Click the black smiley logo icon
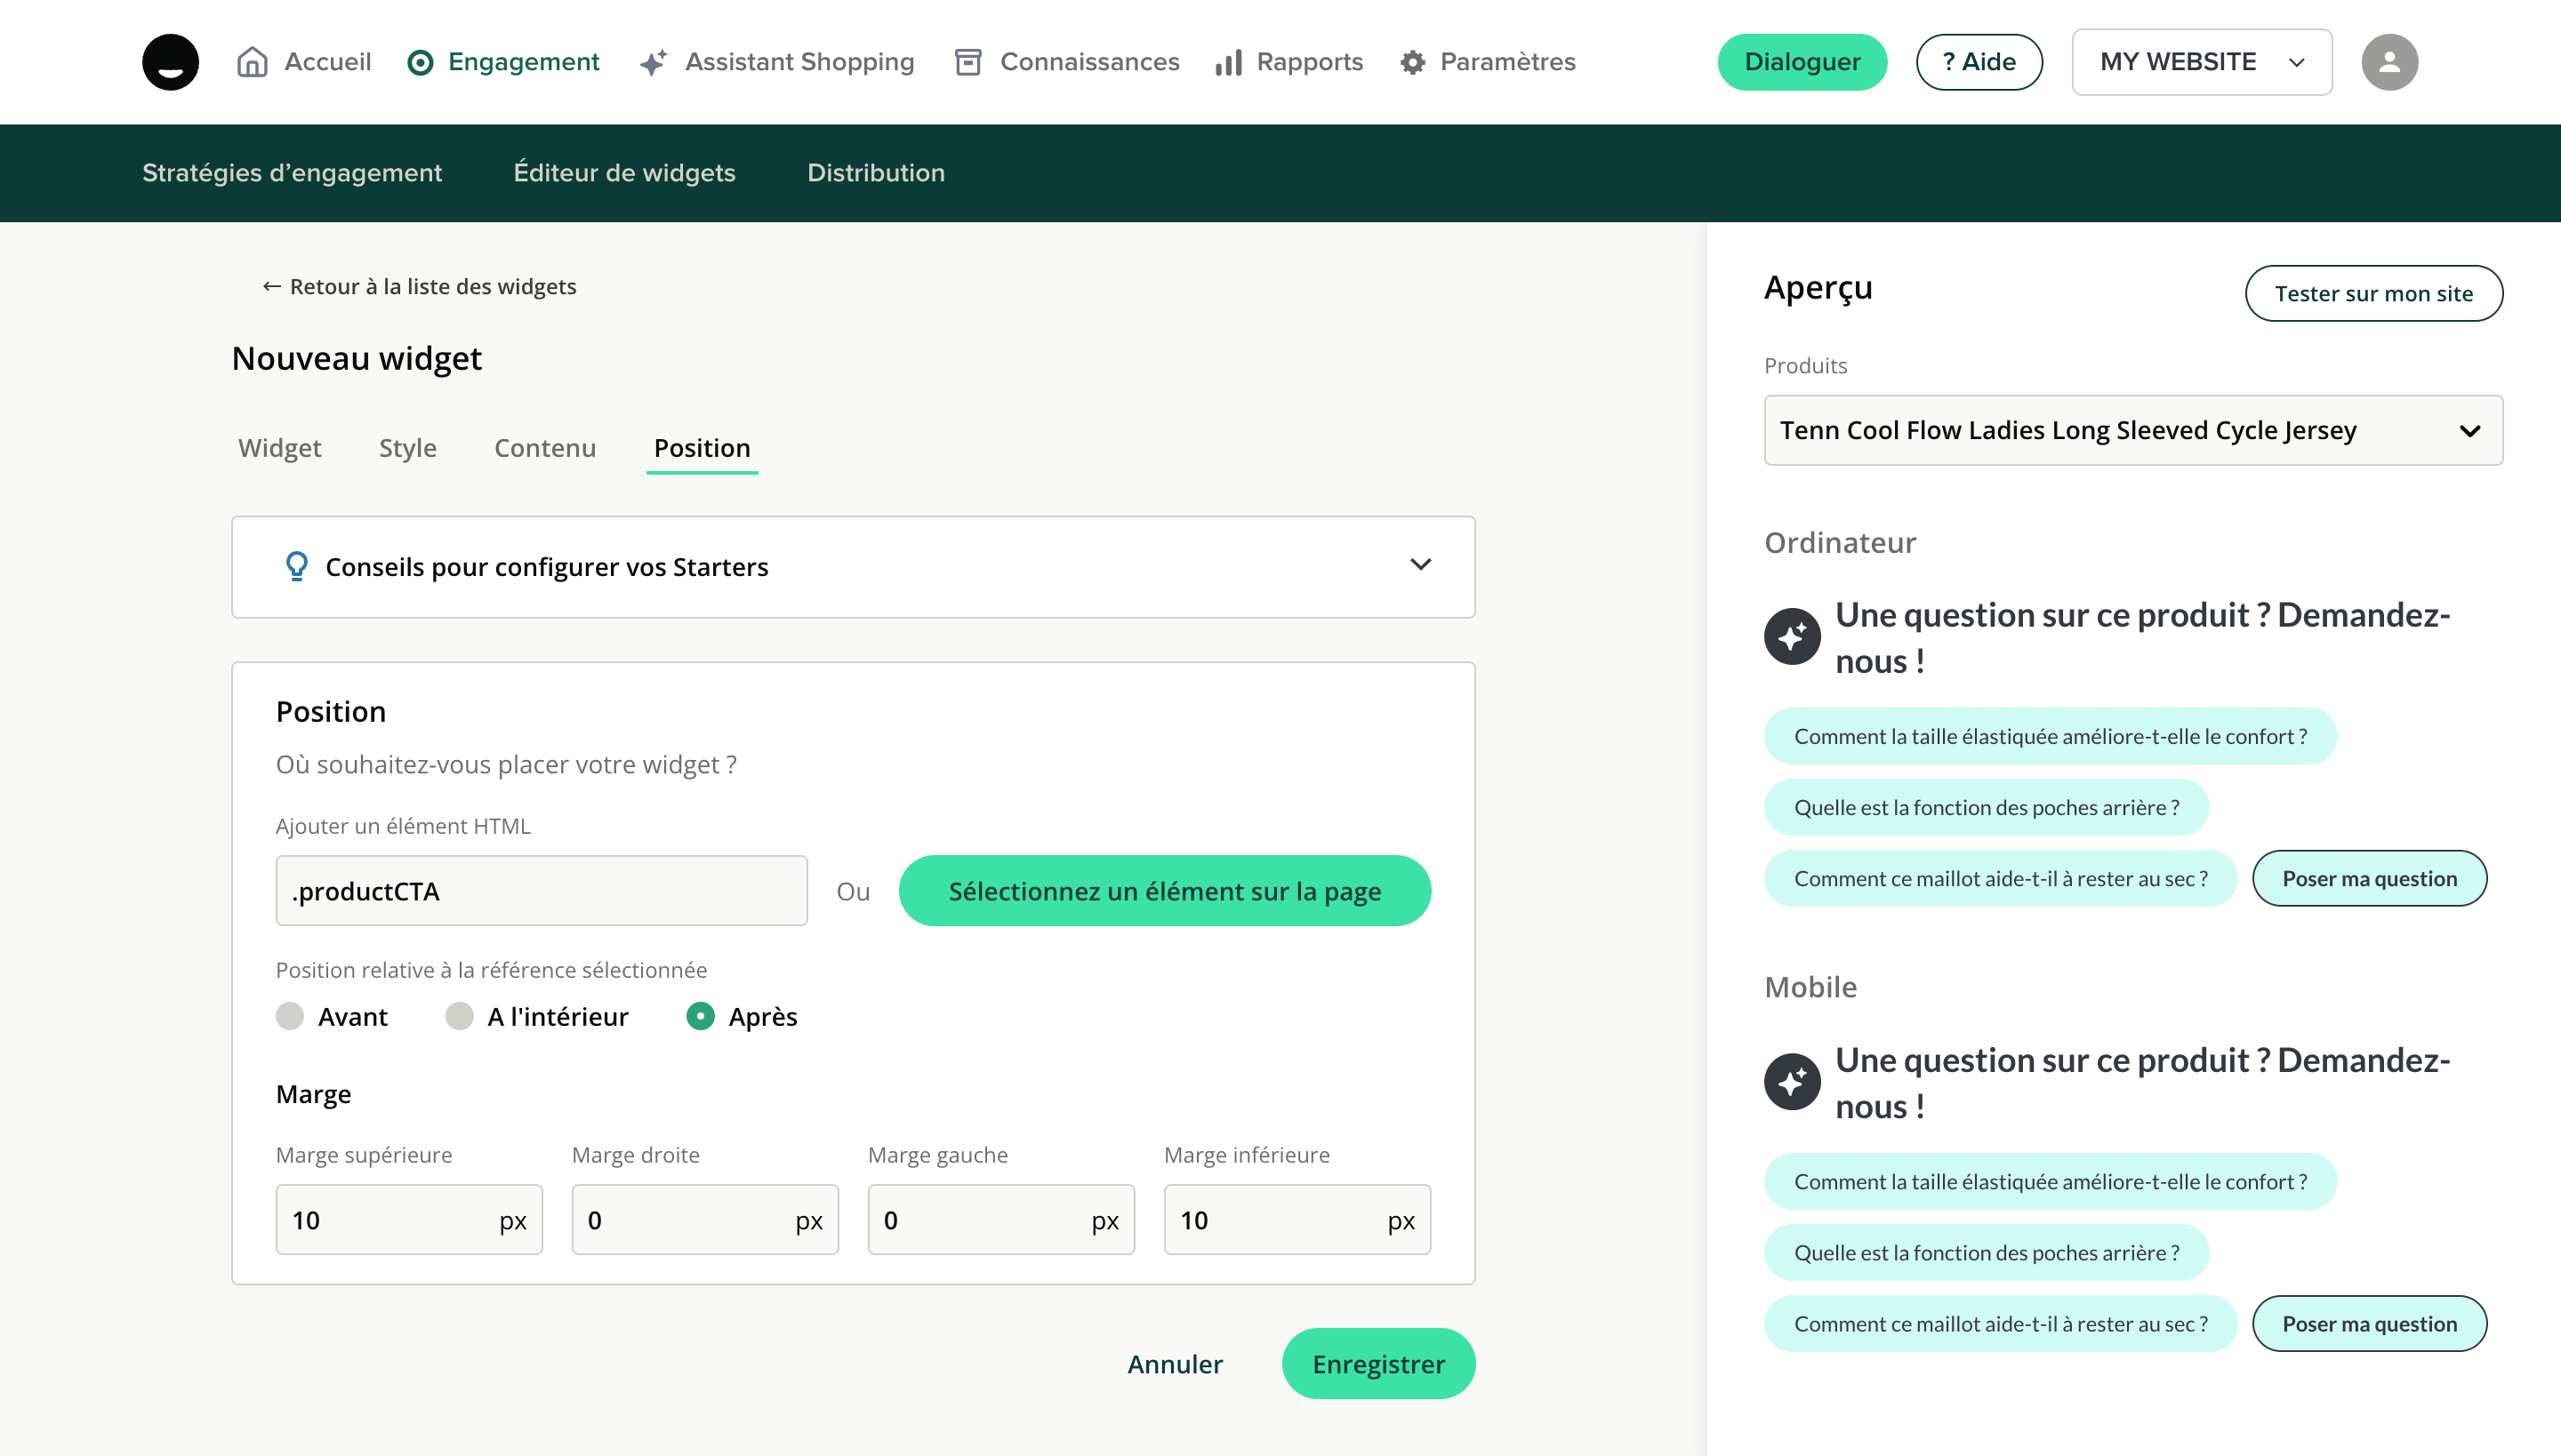 pyautogui.click(x=170, y=62)
